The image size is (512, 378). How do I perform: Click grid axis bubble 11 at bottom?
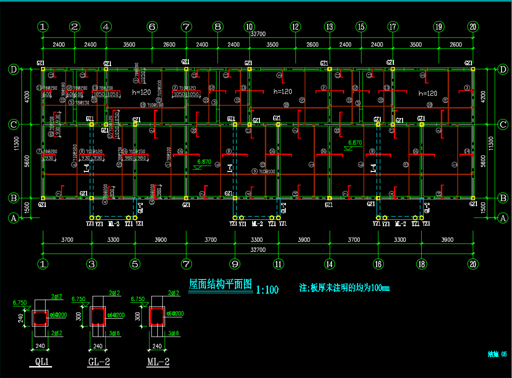[278, 264]
